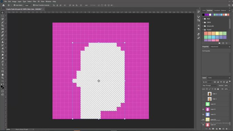Switch to the Patterns tab
The image size is (233, 131).
pyautogui.click(x=223, y=11)
